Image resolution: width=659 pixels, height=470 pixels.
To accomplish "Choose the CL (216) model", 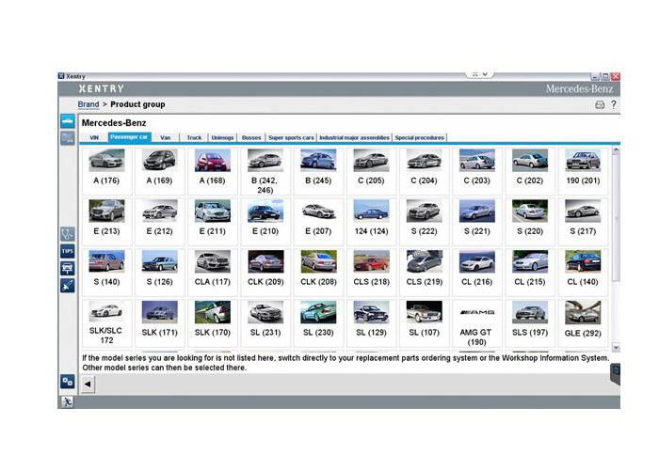I will pyautogui.click(x=477, y=272).
